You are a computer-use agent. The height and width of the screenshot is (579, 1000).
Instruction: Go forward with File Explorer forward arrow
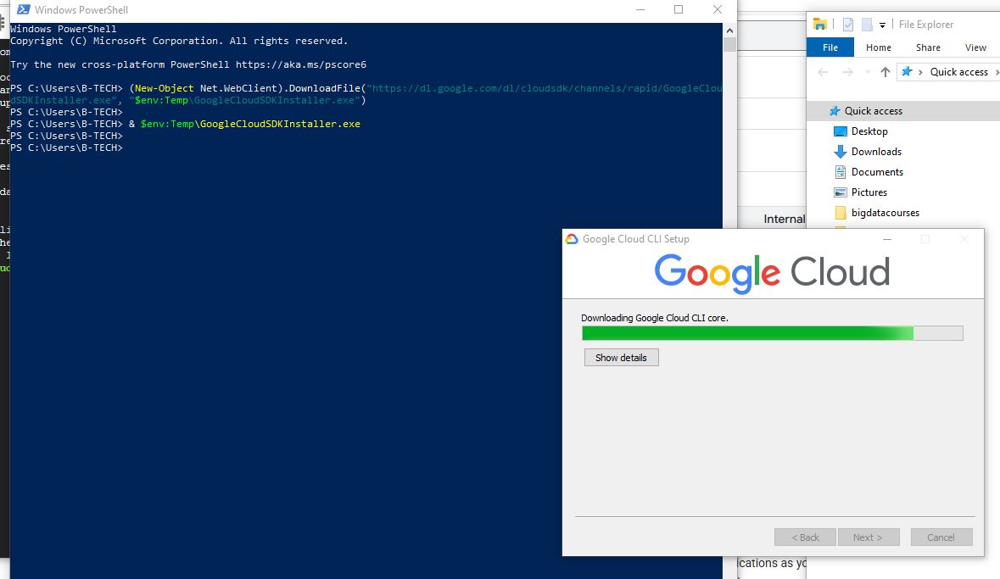coord(847,72)
